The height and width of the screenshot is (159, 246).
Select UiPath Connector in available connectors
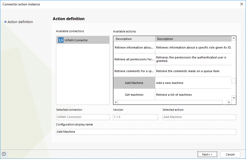click(x=83, y=40)
